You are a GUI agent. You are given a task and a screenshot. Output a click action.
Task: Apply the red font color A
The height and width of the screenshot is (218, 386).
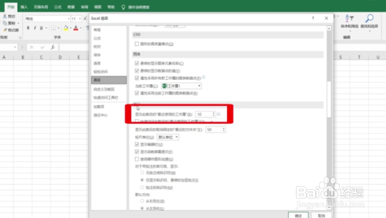pos(76,28)
